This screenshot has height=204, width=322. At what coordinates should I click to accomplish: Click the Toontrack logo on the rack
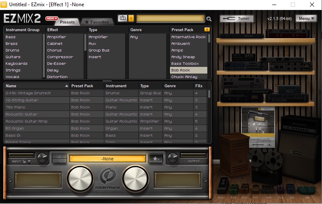108,178
